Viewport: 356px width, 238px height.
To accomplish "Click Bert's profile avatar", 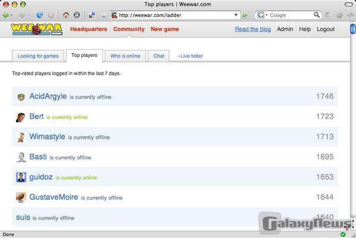I will (21, 117).
